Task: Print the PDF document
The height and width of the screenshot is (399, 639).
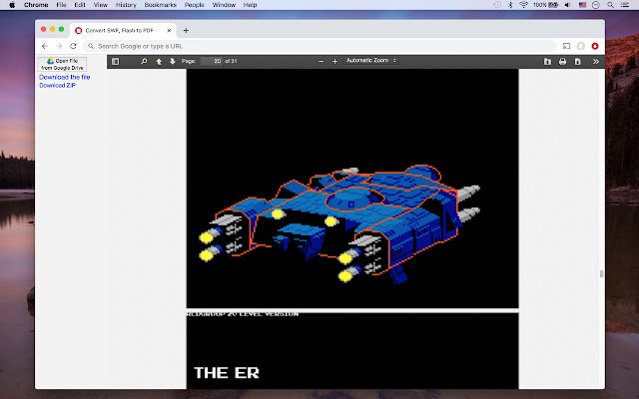Action: point(563,62)
